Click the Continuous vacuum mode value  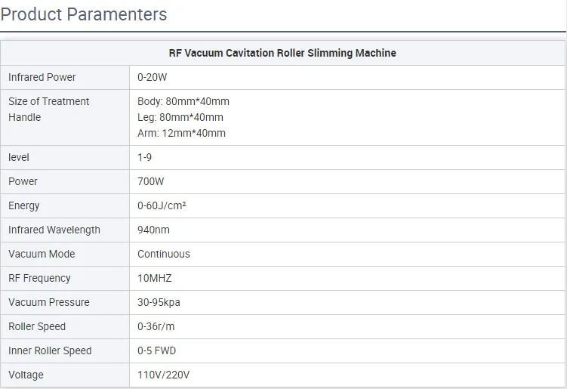coord(163,254)
